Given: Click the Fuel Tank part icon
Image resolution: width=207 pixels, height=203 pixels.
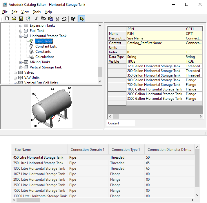Looking at the screenshot, I should [x=26, y=31].
